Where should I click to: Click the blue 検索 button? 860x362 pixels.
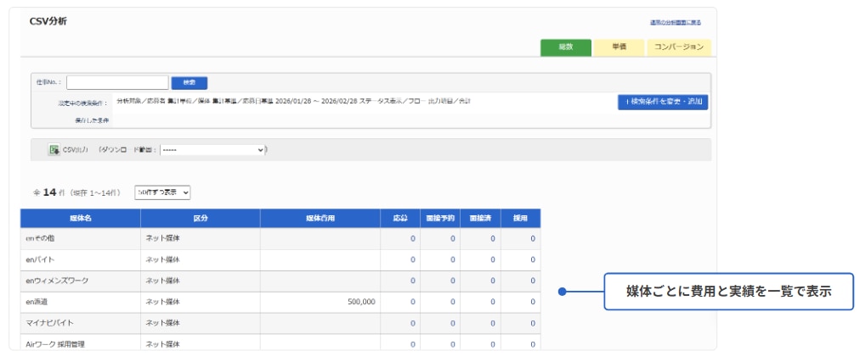point(190,82)
